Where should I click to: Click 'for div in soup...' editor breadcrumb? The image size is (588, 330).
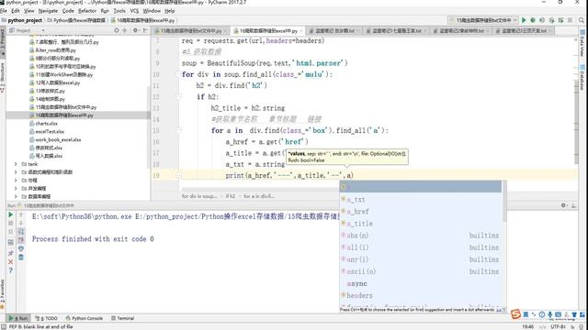(x=199, y=196)
